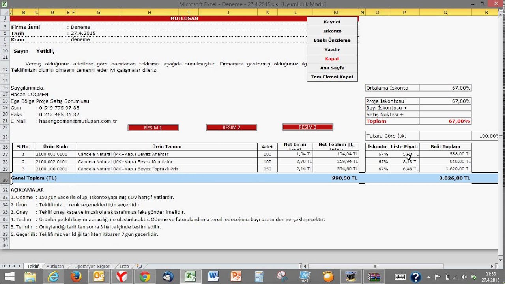Select column G header

98,13
